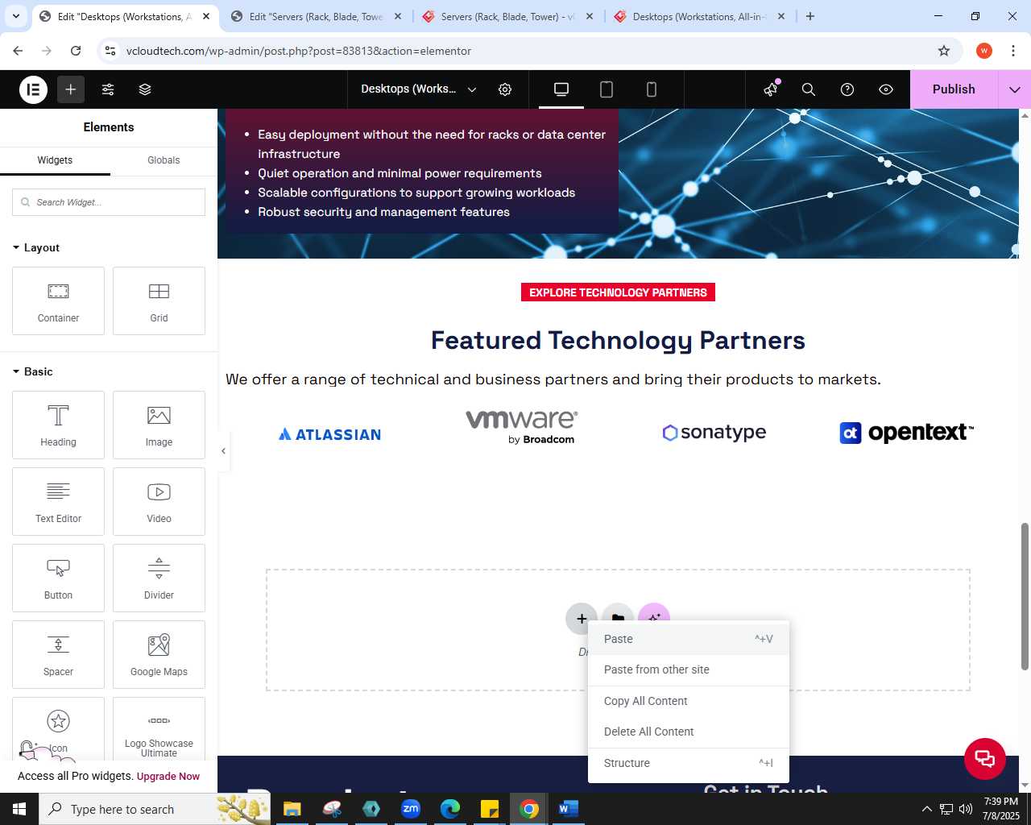This screenshot has width=1031, height=825.
Task: Preview changes with the eye icon
Action: click(886, 89)
